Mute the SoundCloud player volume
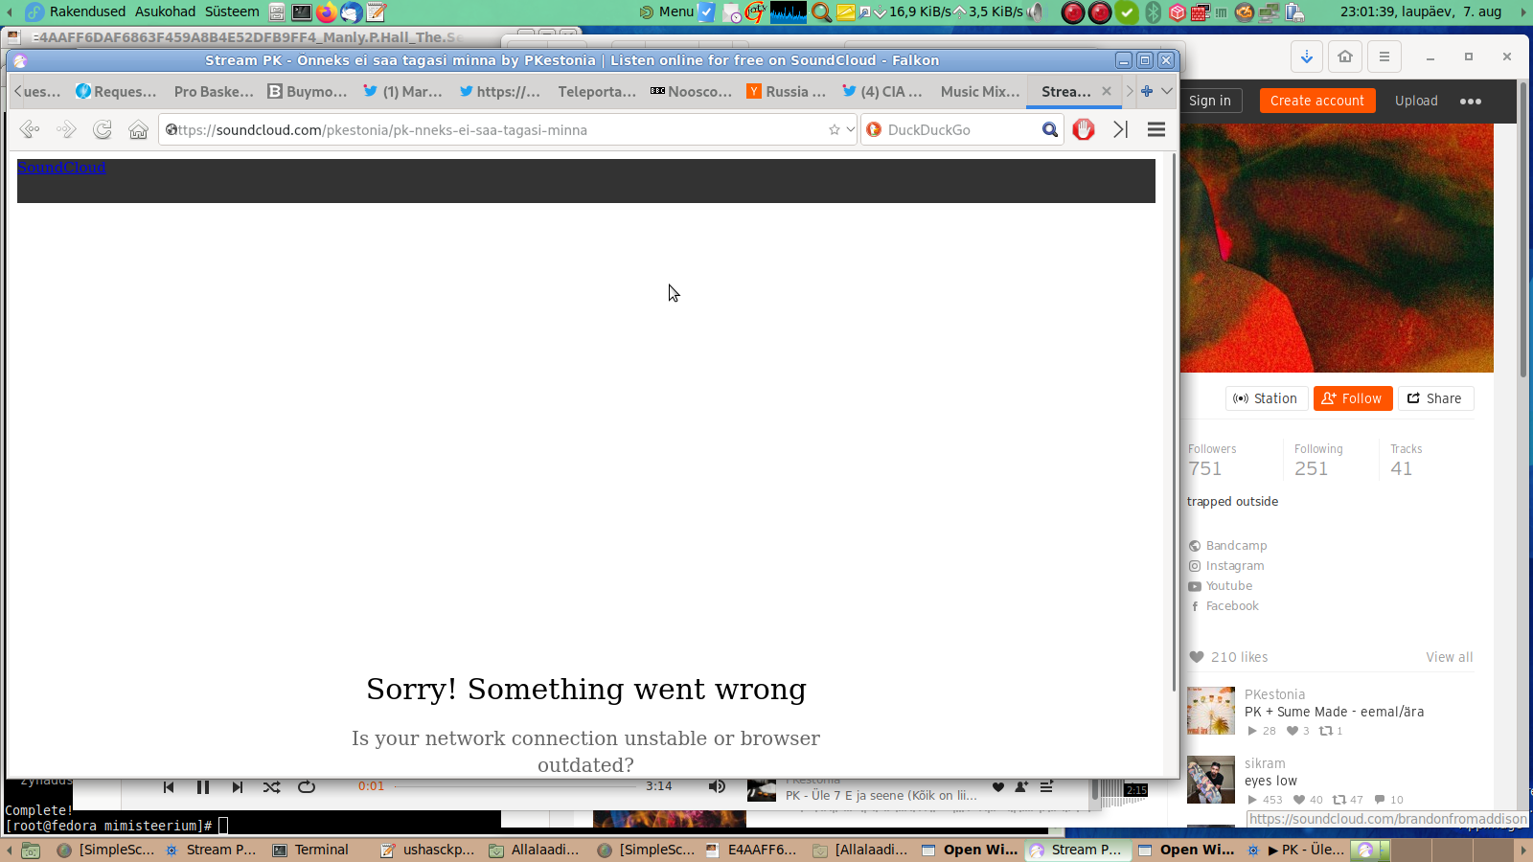Viewport: 1533px width, 862px height. pyautogui.click(x=717, y=786)
